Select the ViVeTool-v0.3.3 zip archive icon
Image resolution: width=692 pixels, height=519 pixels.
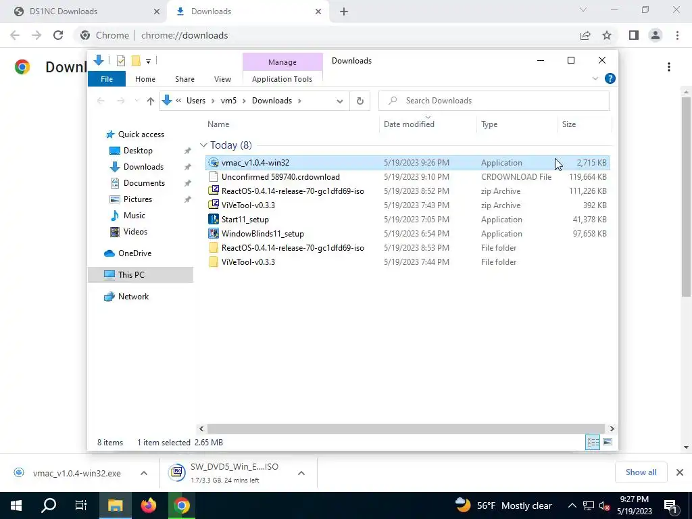(214, 205)
